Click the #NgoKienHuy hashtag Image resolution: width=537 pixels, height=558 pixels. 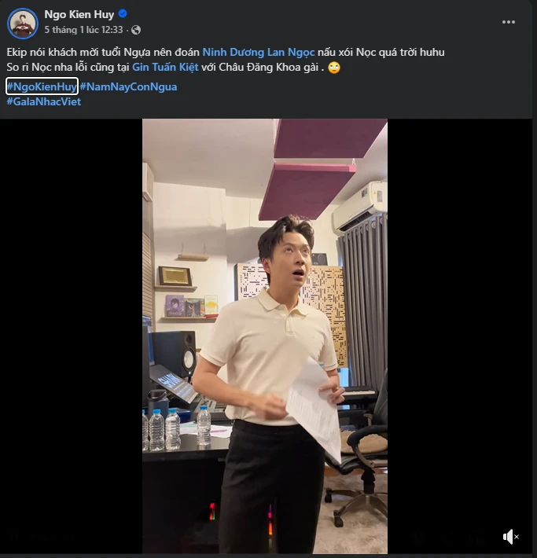coord(42,86)
